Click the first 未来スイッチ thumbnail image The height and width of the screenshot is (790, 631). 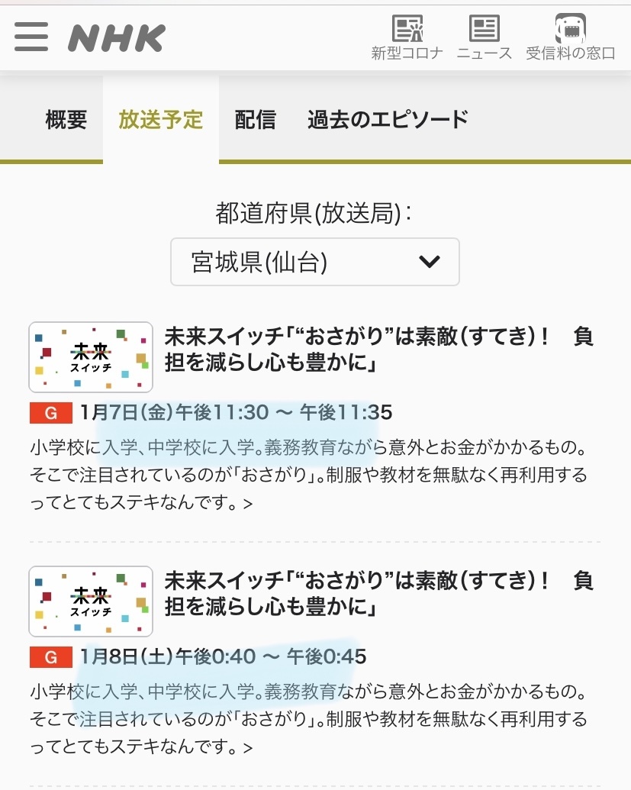(x=91, y=357)
